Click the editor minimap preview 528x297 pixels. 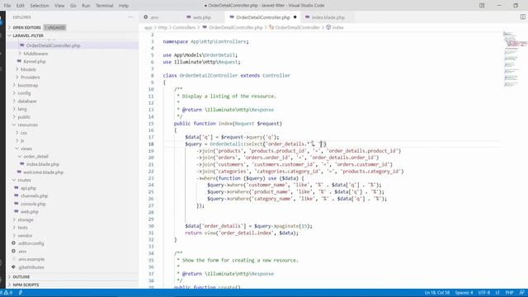515,59
